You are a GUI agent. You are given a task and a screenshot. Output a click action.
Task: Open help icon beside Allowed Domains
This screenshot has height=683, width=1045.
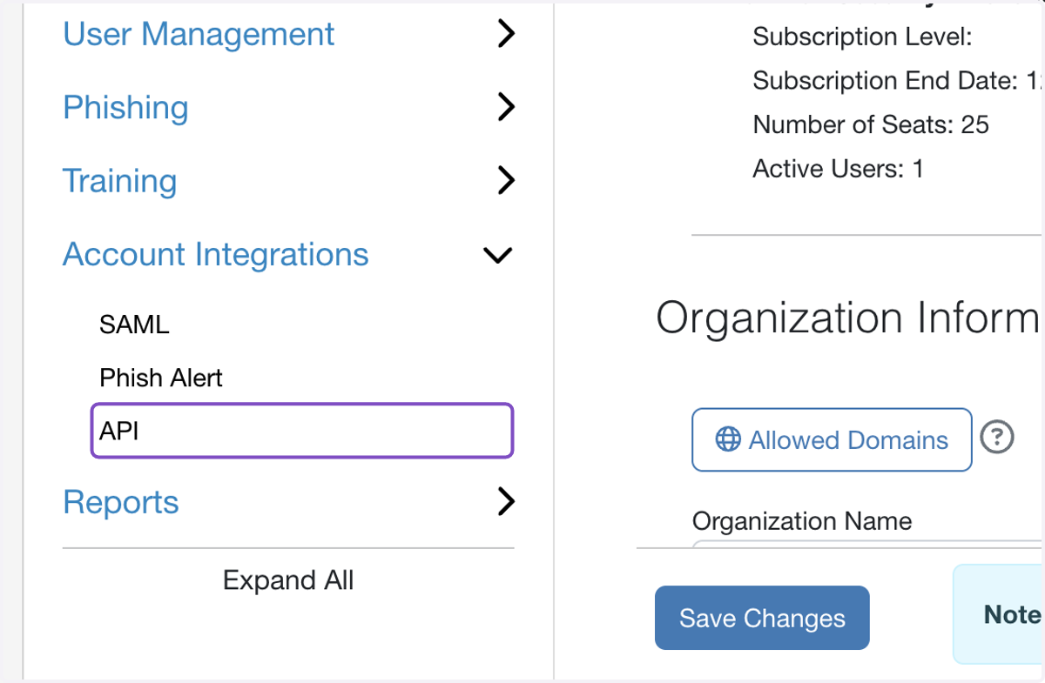997,438
